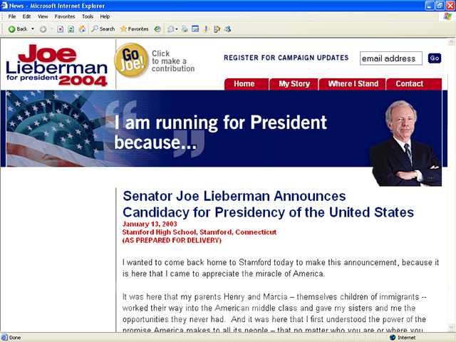Submit email with the Go button
Viewport: 456px width, 342px height.
(x=435, y=58)
